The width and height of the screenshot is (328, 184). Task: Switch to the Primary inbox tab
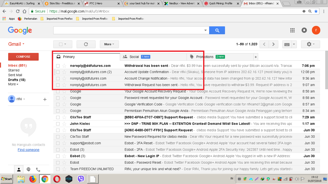[87, 57]
